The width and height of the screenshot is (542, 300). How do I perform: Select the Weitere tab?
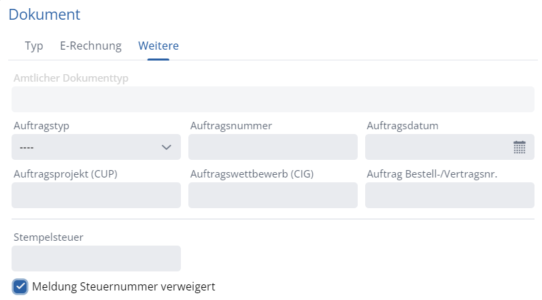coord(158,46)
